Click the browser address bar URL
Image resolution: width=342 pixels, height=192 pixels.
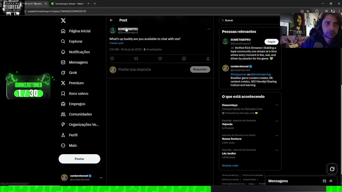57,11
